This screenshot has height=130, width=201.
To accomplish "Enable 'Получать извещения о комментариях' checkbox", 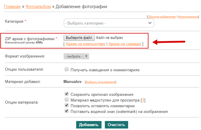I will [67, 69].
